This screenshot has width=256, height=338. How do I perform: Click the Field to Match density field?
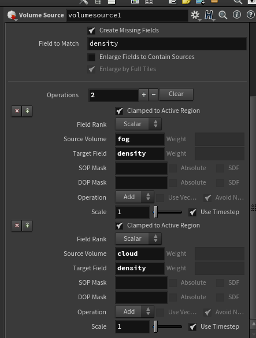point(167,44)
